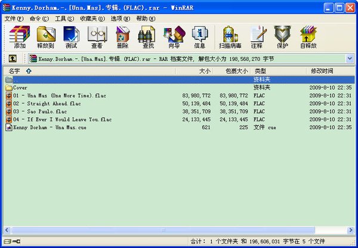Viewport: 358px width, 248px height.
Task: Click icon of 01 - Una Mas flac file
Action: [9, 96]
